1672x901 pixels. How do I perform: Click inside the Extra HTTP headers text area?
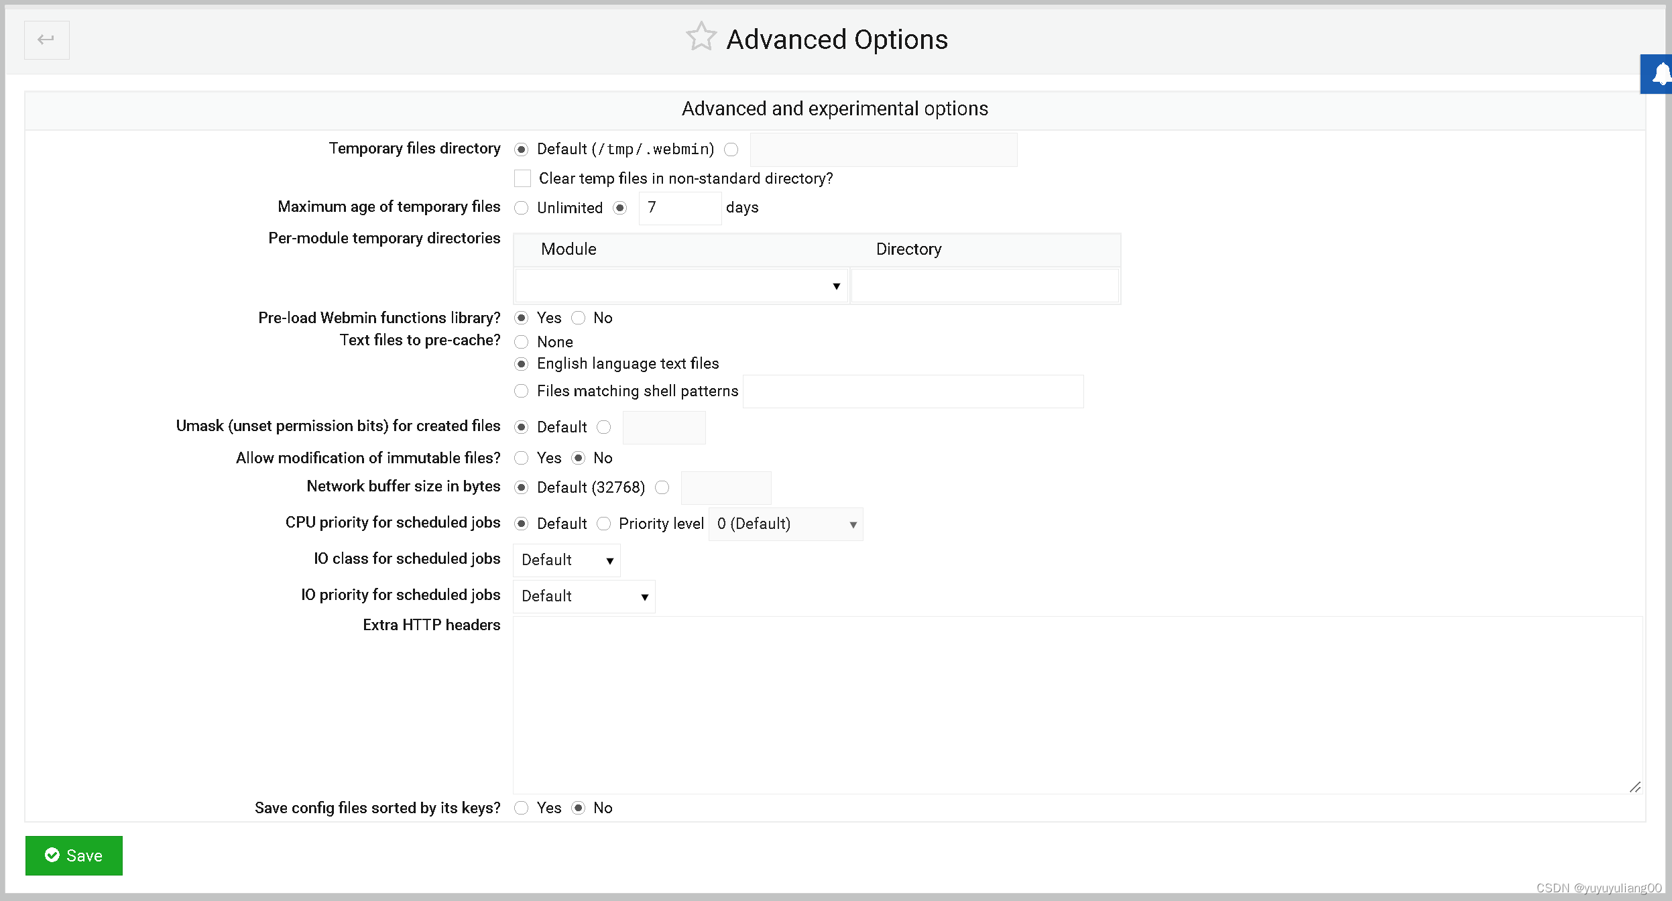pos(1073,704)
